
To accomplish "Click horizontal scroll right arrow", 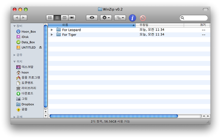I will point(208,116).
